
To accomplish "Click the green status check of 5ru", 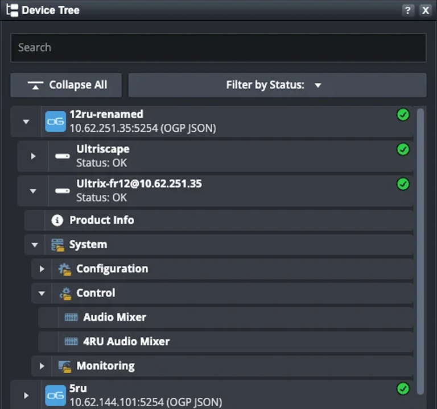I will [x=403, y=389].
